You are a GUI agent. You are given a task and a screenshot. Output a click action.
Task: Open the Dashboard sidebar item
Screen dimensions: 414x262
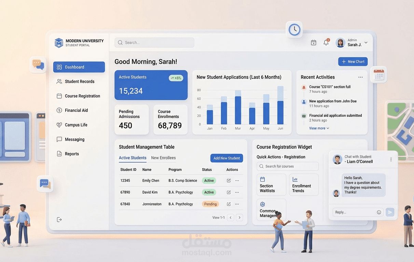(79, 67)
